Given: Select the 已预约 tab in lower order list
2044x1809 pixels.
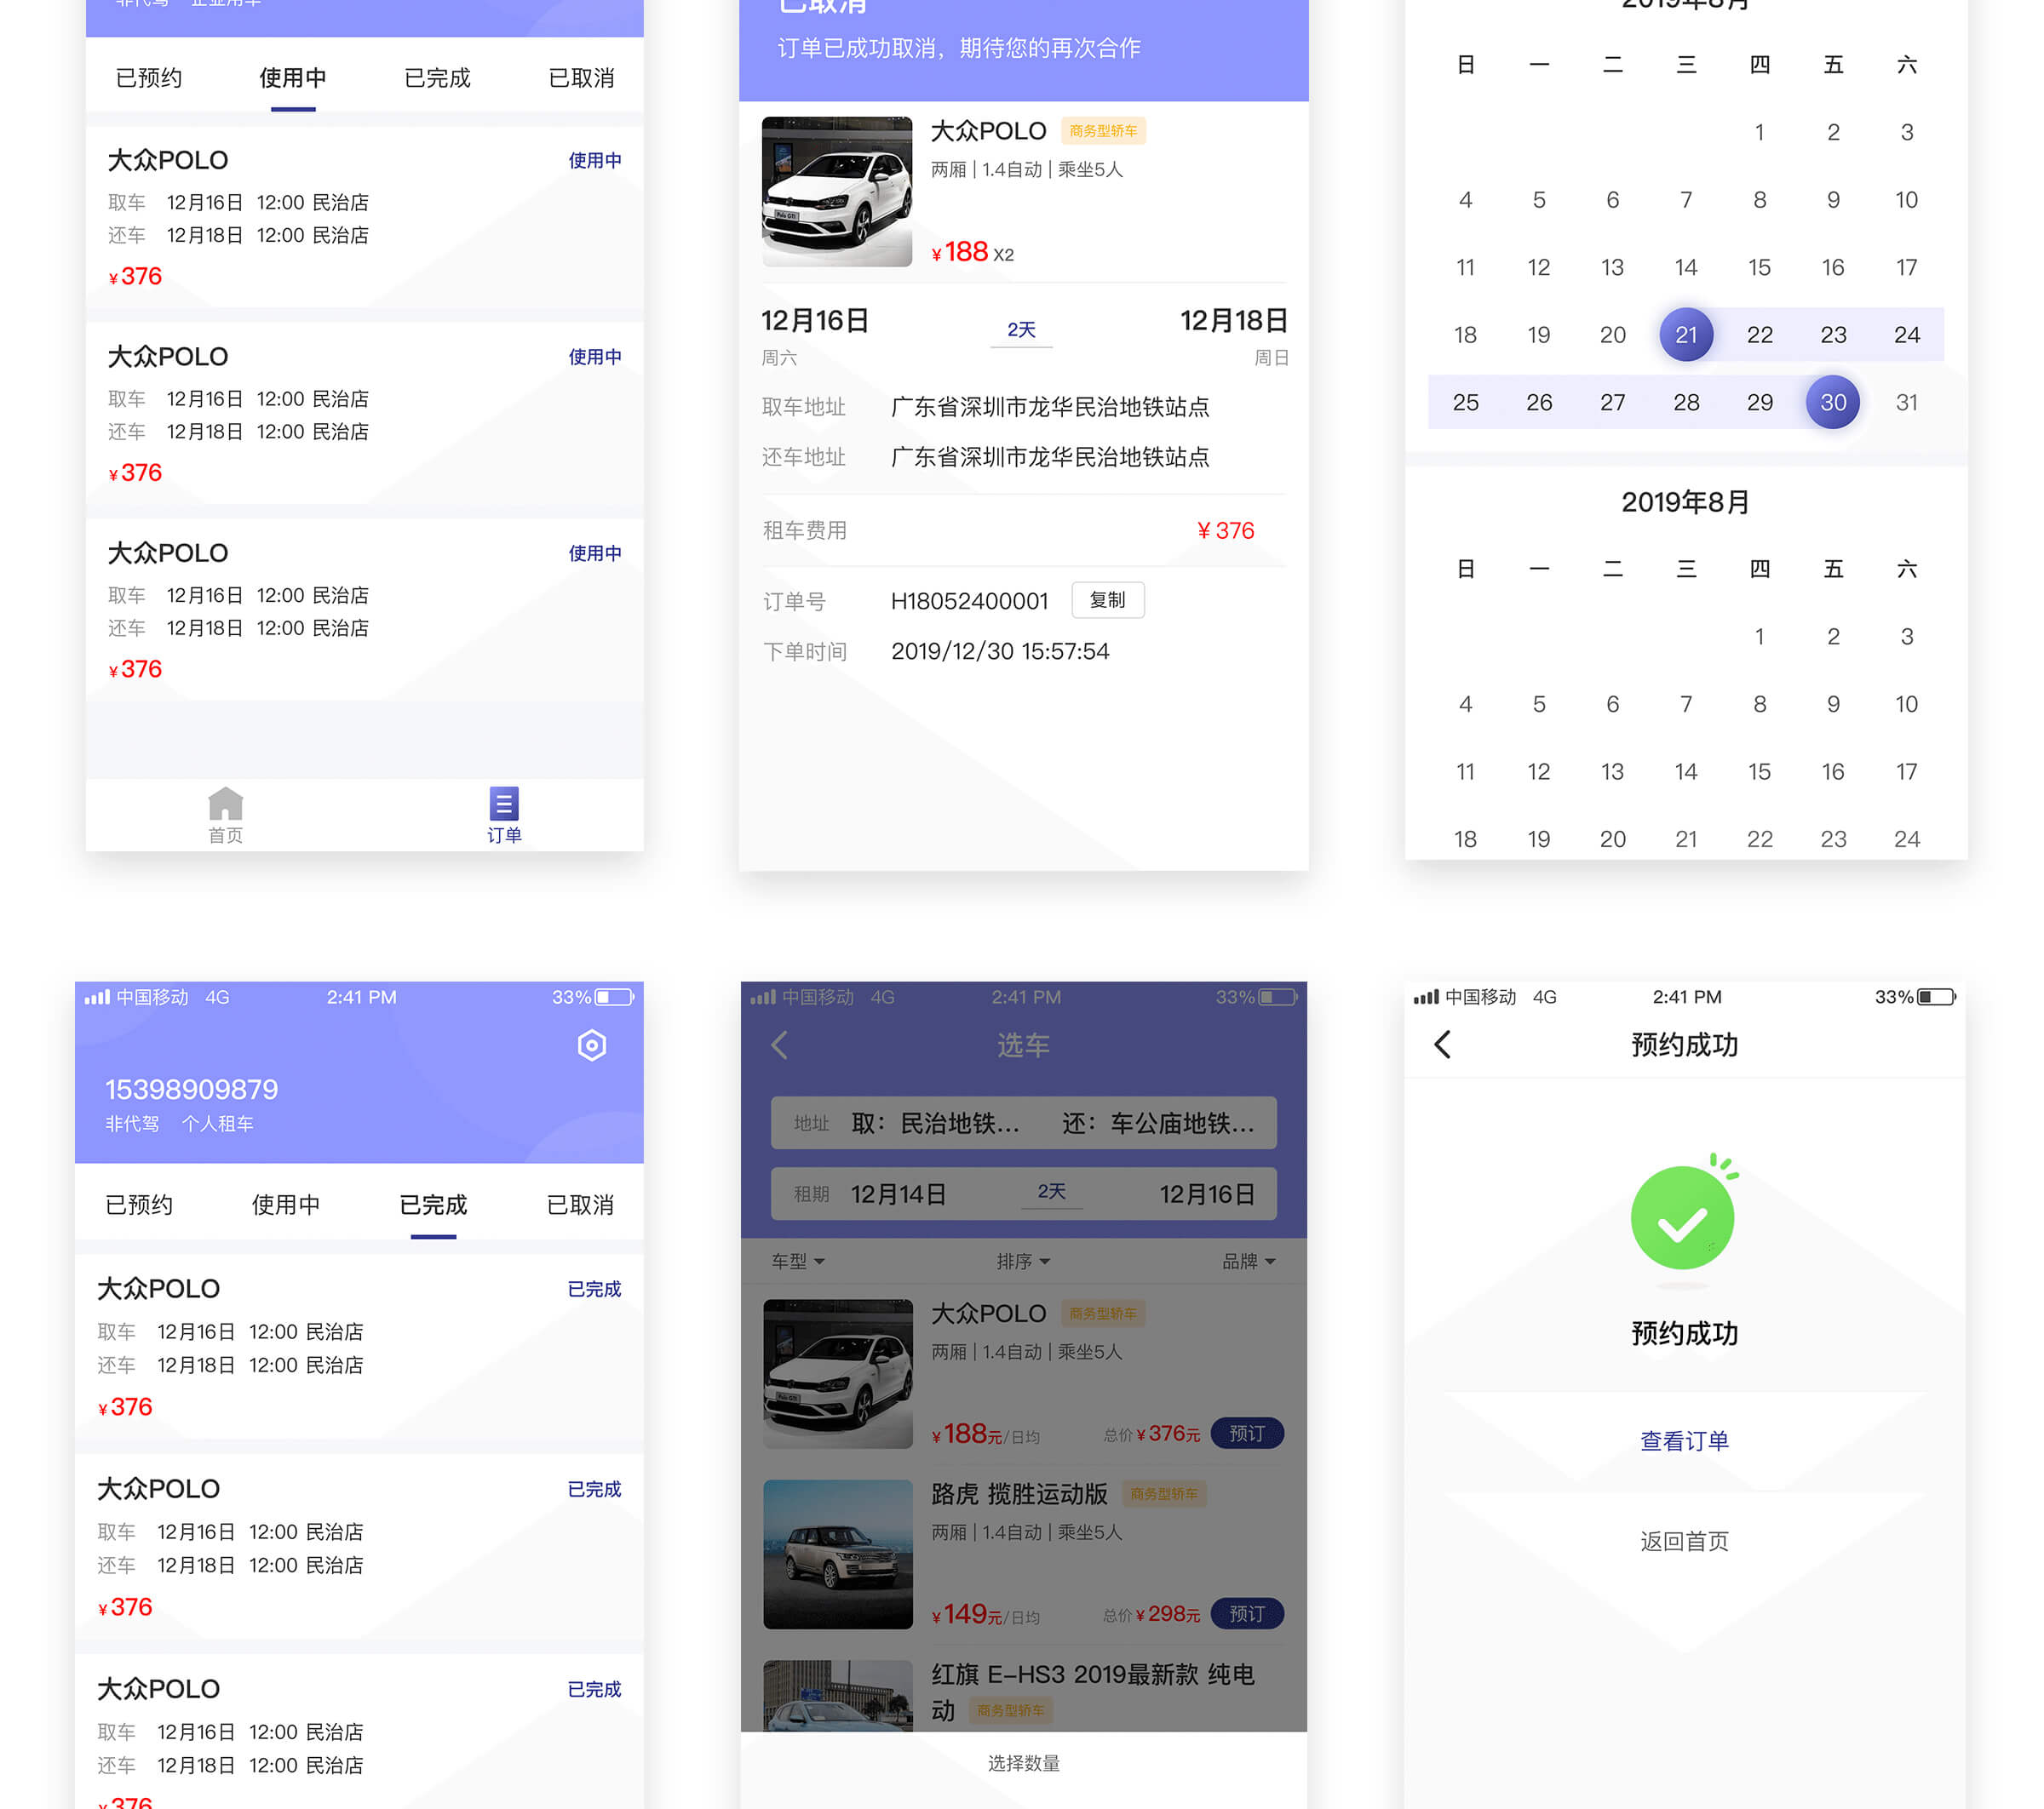Looking at the screenshot, I should (140, 1205).
